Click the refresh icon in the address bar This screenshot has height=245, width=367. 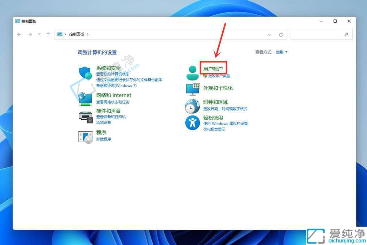click(281, 34)
